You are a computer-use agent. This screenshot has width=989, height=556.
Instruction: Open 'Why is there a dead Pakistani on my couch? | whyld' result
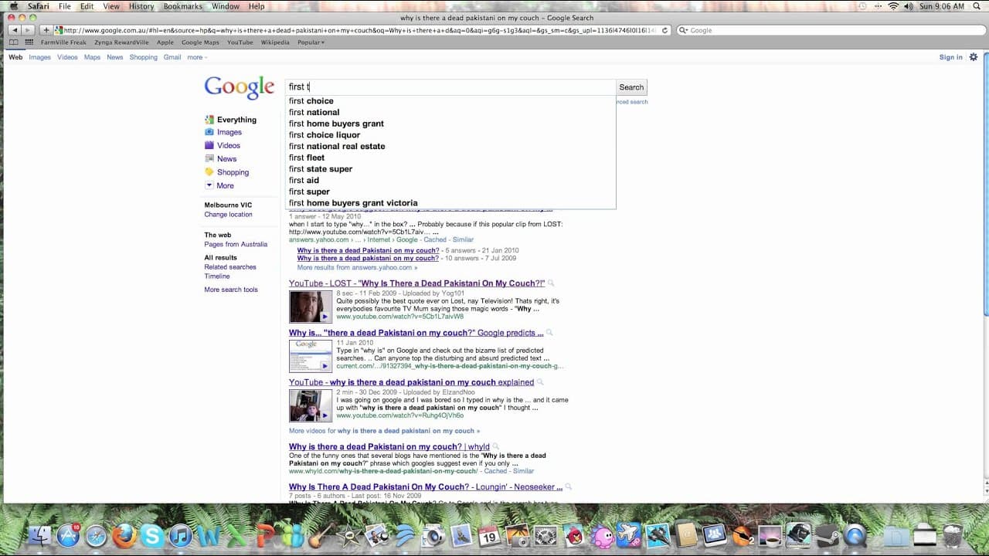coord(389,447)
